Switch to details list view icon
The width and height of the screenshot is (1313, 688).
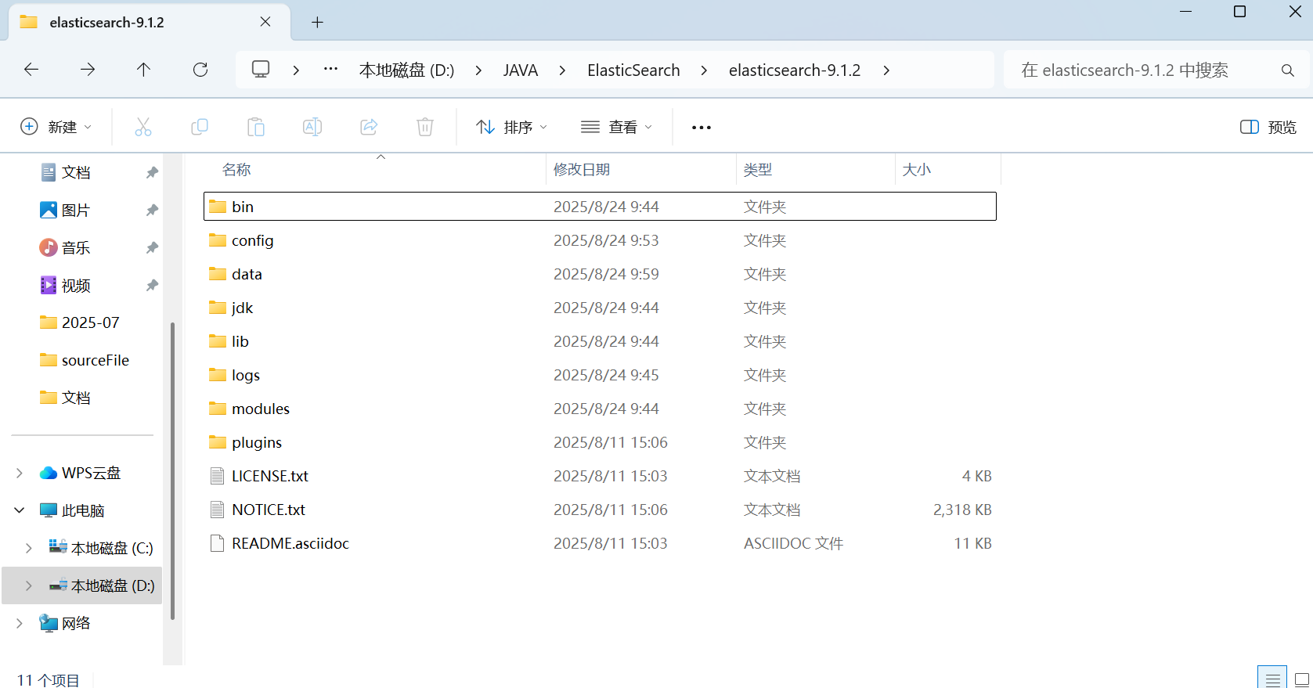[x=1272, y=679]
